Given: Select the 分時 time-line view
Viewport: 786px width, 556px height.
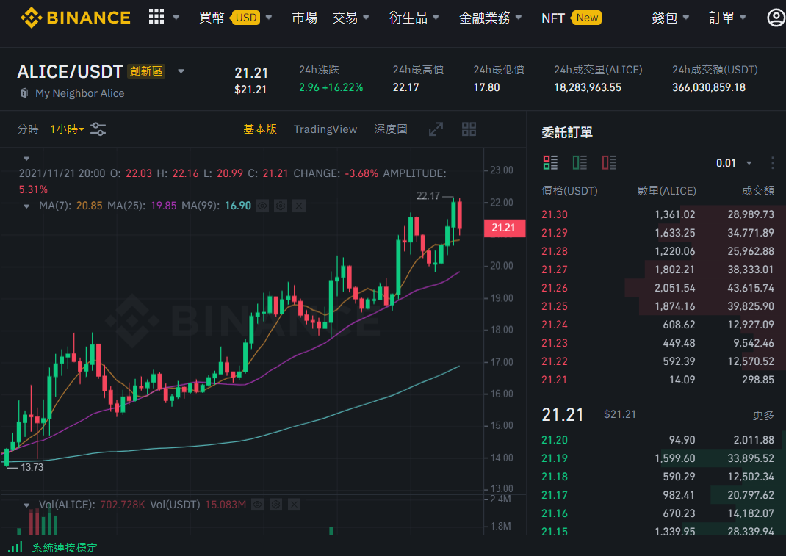Looking at the screenshot, I should [x=28, y=129].
